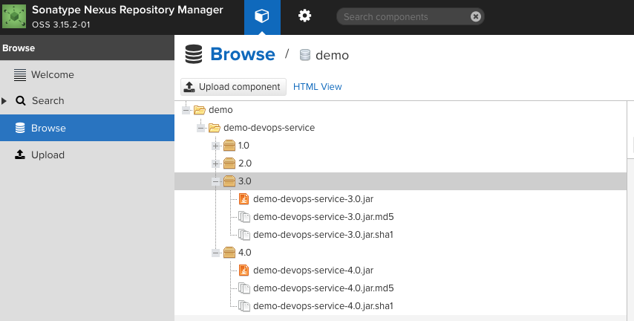Viewport: 634px width, 321px height.
Task: Open the Browse cube icon in header
Action: pyautogui.click(x=262, y=16)
